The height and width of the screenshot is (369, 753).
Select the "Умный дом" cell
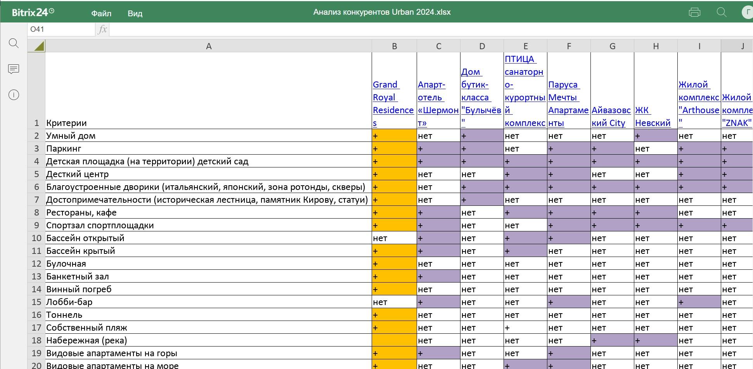coord(209,136)
